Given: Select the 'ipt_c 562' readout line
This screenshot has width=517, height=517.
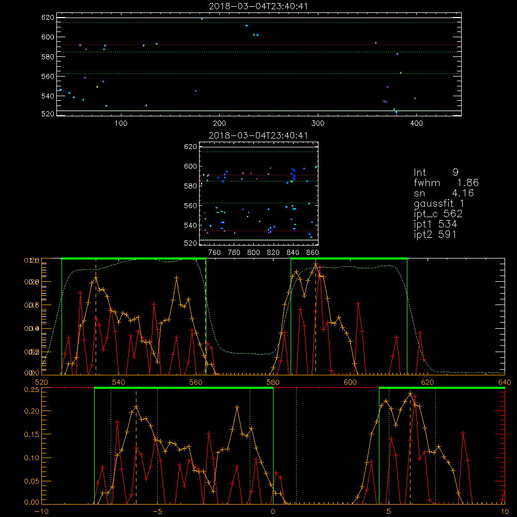Looking at the screenshot, I should 438,214.
